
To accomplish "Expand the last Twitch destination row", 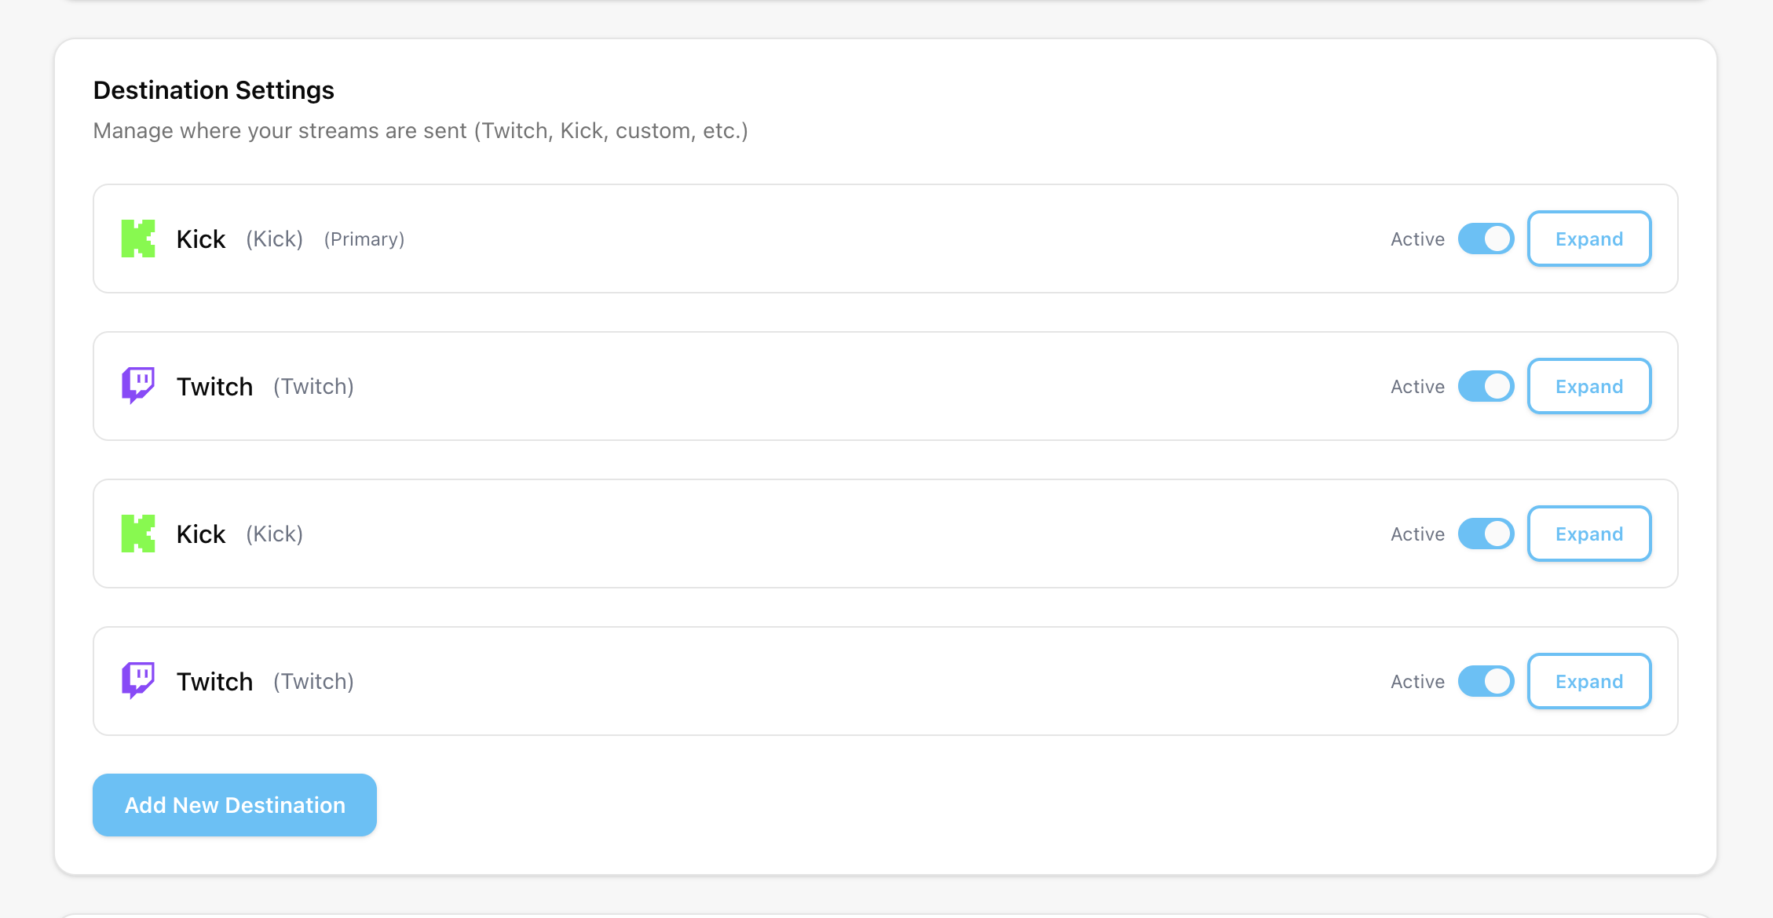I will pyautogui.click(x=1588, y=680).
